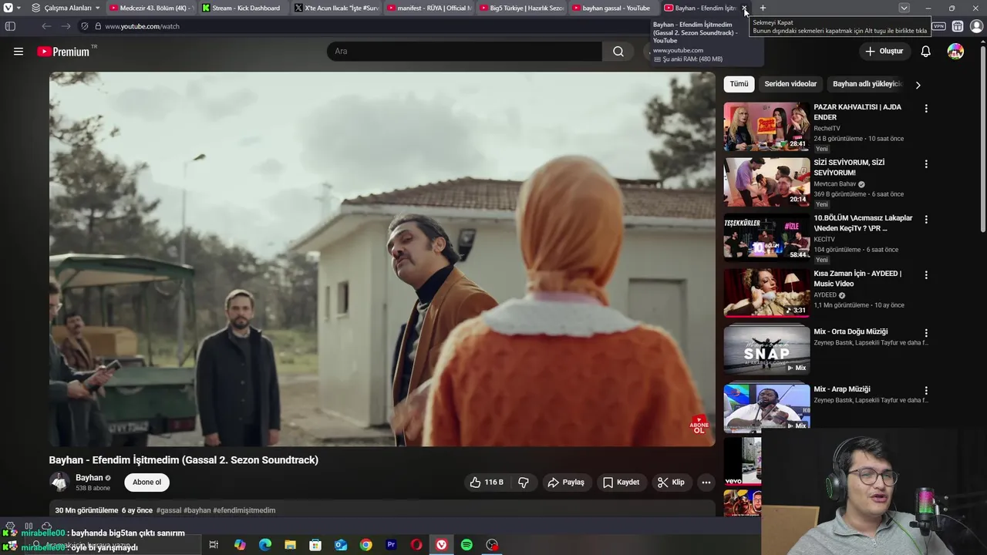The width and height of the screenshot is (987, 555).
Task: Click the Abone ol subscribe button
Action: [147, 483]
